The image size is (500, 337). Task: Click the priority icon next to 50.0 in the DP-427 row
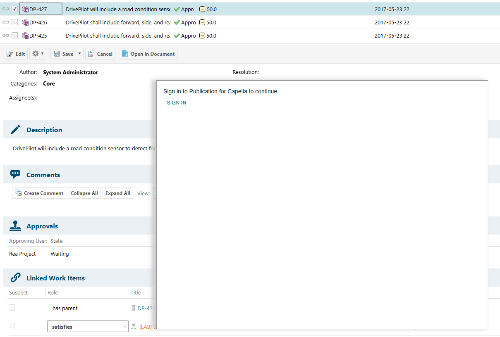tap(202, 9)
